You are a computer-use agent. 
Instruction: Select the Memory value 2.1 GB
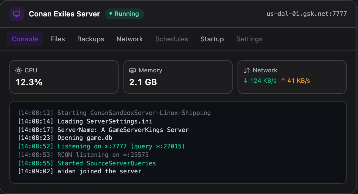coord(143,82)
